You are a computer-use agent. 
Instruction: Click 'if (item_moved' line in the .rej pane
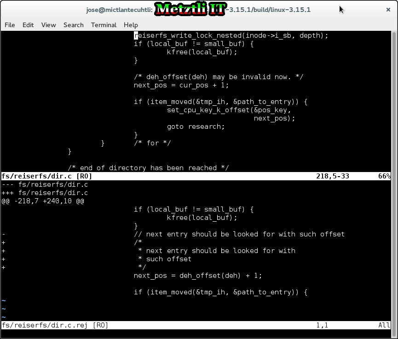(220, 292)
